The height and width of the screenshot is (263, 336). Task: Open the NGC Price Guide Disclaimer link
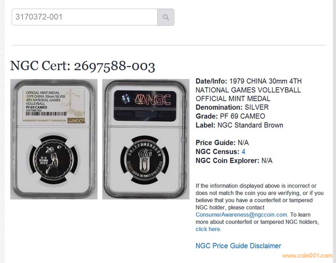pos(238,246)
